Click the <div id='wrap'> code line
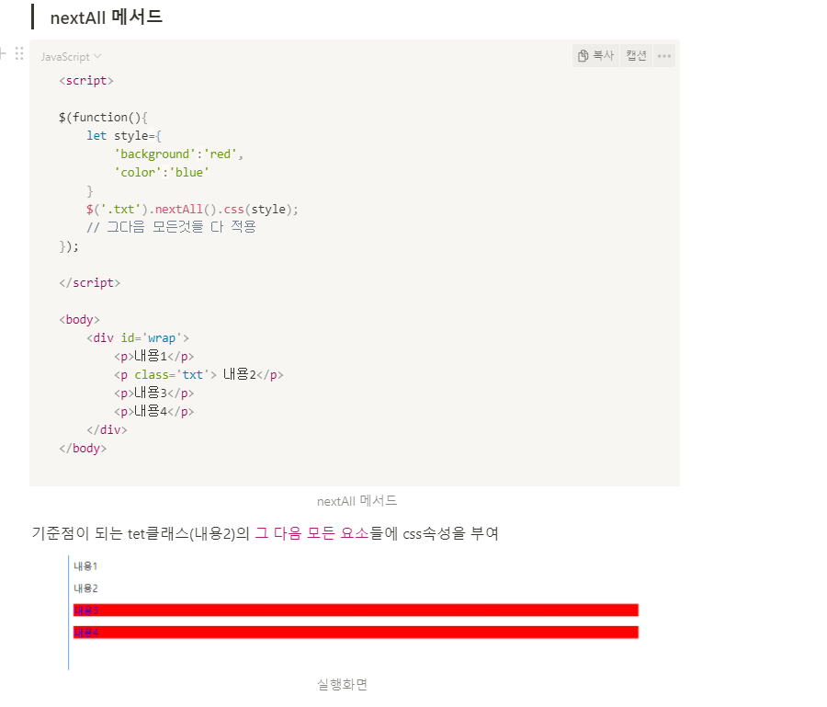 click(138, 338)
